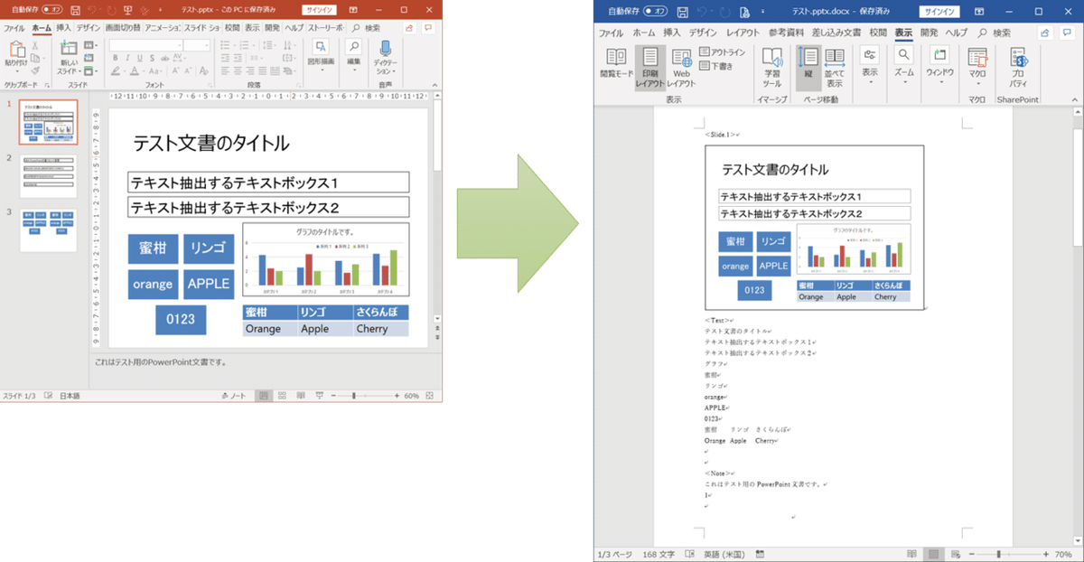Click the Save icon in PowerPoint title bar
This screenshot has width=1084, height=562.
73,12
